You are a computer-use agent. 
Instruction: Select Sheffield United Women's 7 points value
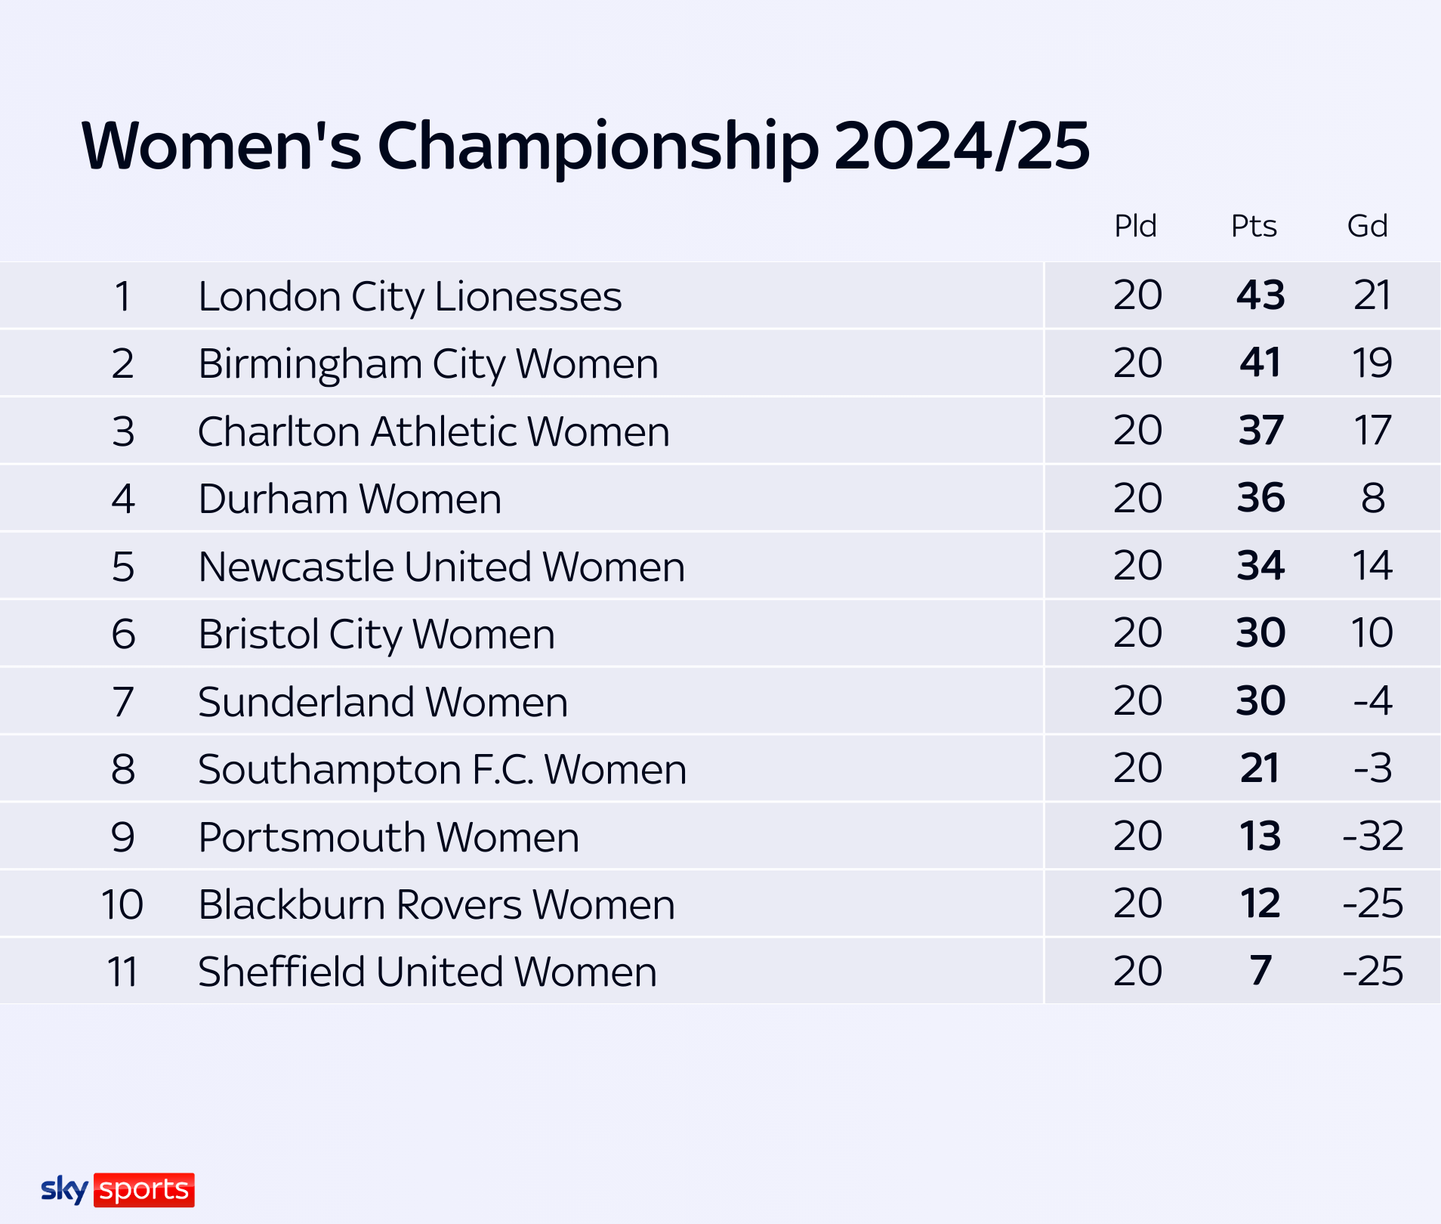tap(1260, 971)
